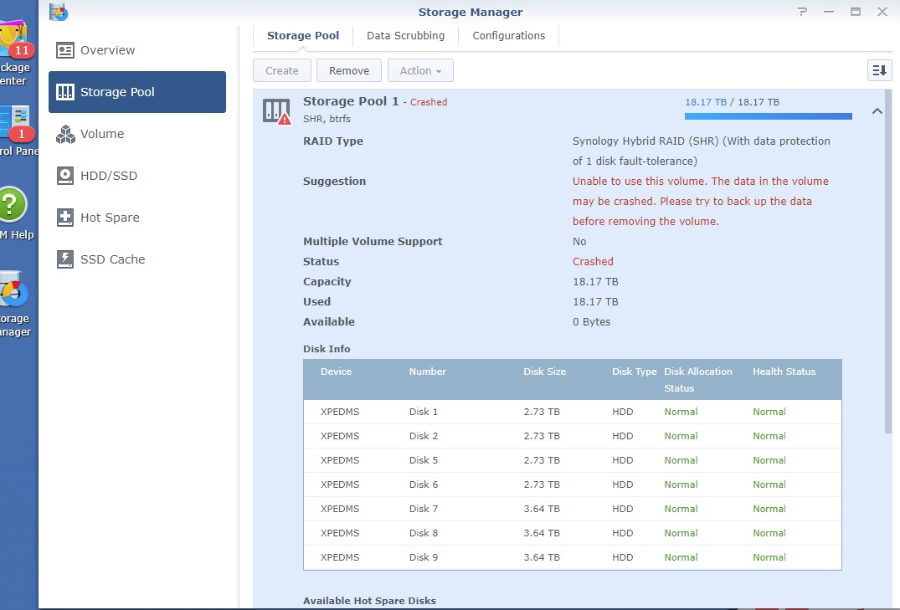This screenshot has height=610, width=900.
Task: Open the Storage Manager help question icon
Action: [x=802, y=12]
